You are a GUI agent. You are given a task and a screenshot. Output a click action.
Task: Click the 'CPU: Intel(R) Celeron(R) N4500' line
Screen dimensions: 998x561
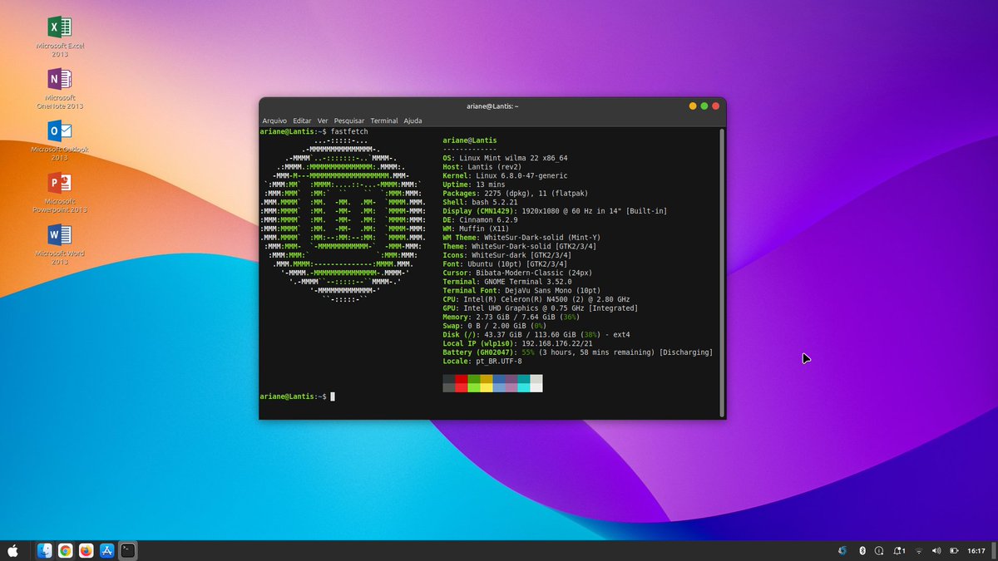(536, 299)
